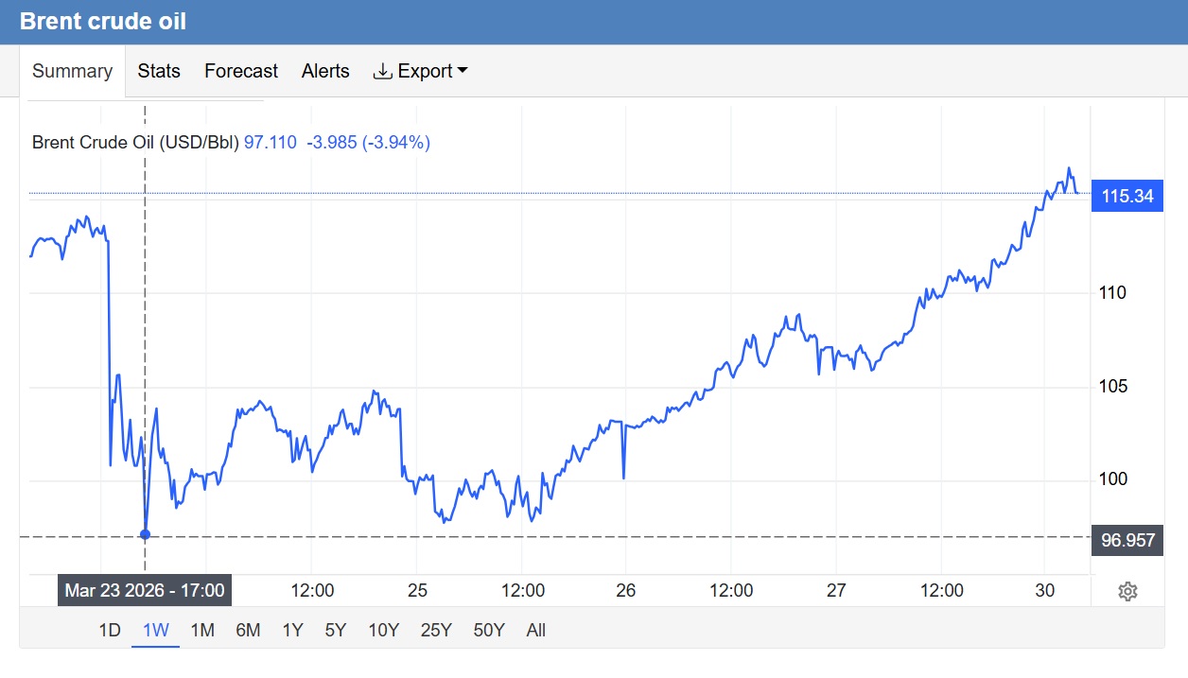Change range to 10Y

[x=383, y=630]
